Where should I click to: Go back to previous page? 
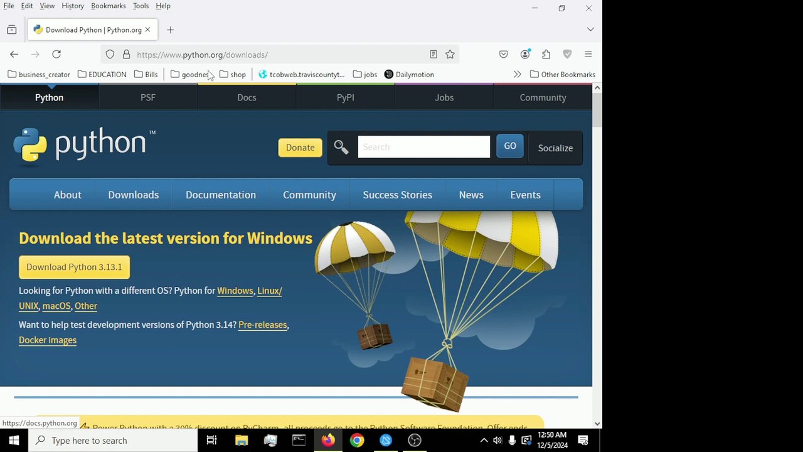pos(14,55)
